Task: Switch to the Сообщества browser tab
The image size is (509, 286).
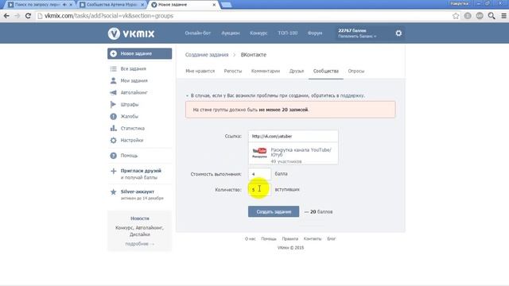Action: 111,5
